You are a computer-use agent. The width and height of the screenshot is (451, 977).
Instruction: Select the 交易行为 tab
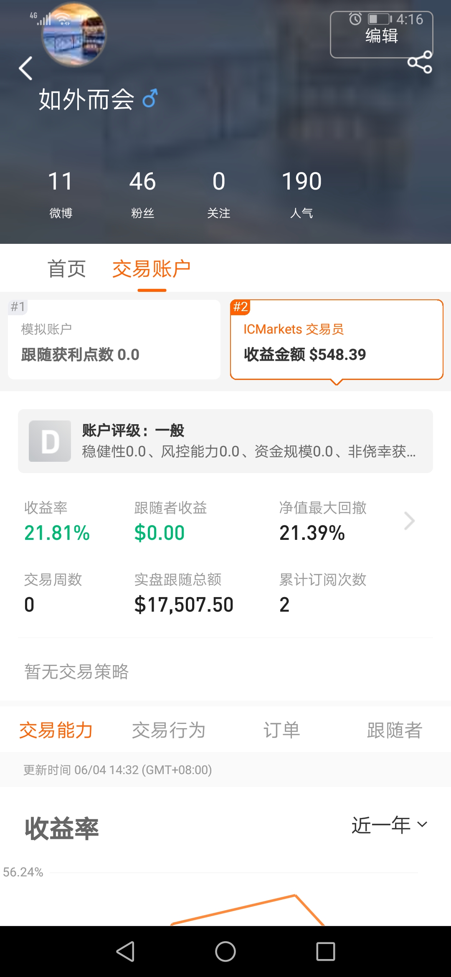click(169, 730)
